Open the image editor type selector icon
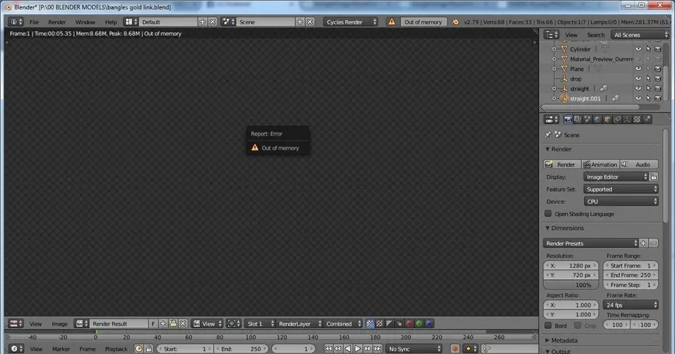 [16, 324]
